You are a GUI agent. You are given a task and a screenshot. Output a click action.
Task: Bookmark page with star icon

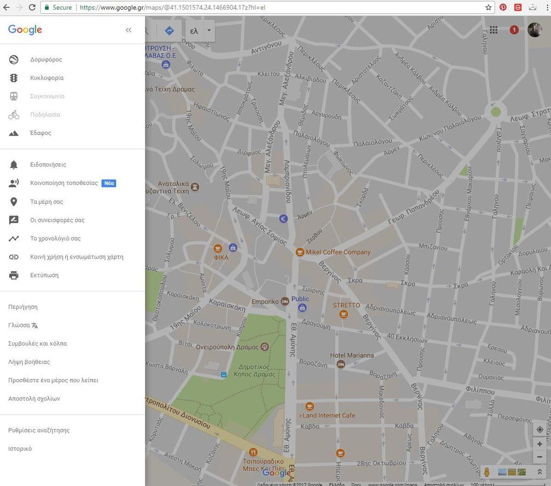coord(488,8)
